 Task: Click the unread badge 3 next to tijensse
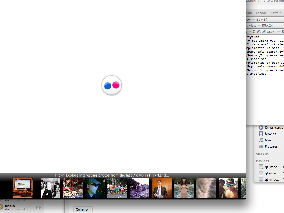coord(38,207)
